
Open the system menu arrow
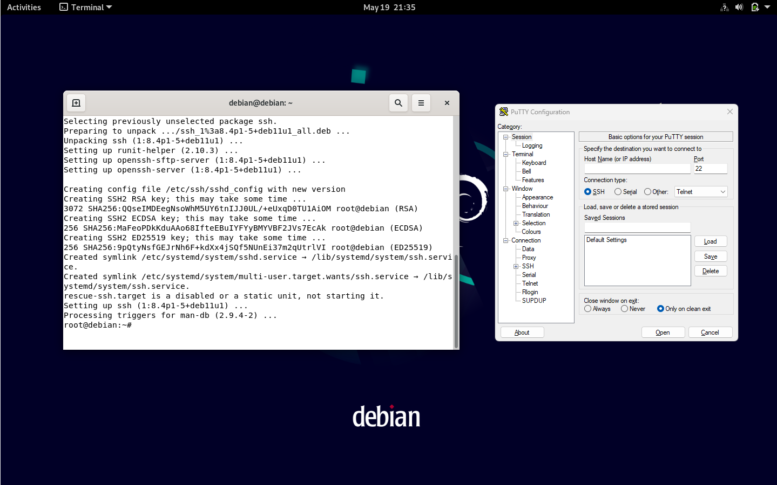(767, 8)
